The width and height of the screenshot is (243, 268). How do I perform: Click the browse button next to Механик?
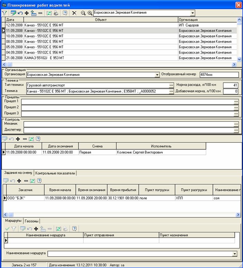click(x=236, y=124)
